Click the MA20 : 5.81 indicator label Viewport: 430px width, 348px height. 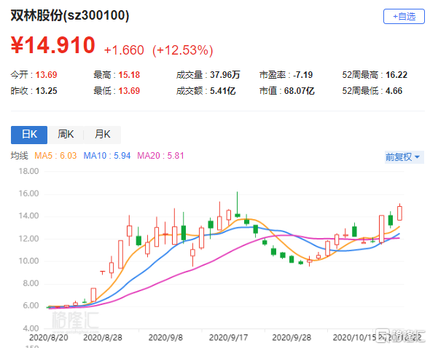(160, 156)
